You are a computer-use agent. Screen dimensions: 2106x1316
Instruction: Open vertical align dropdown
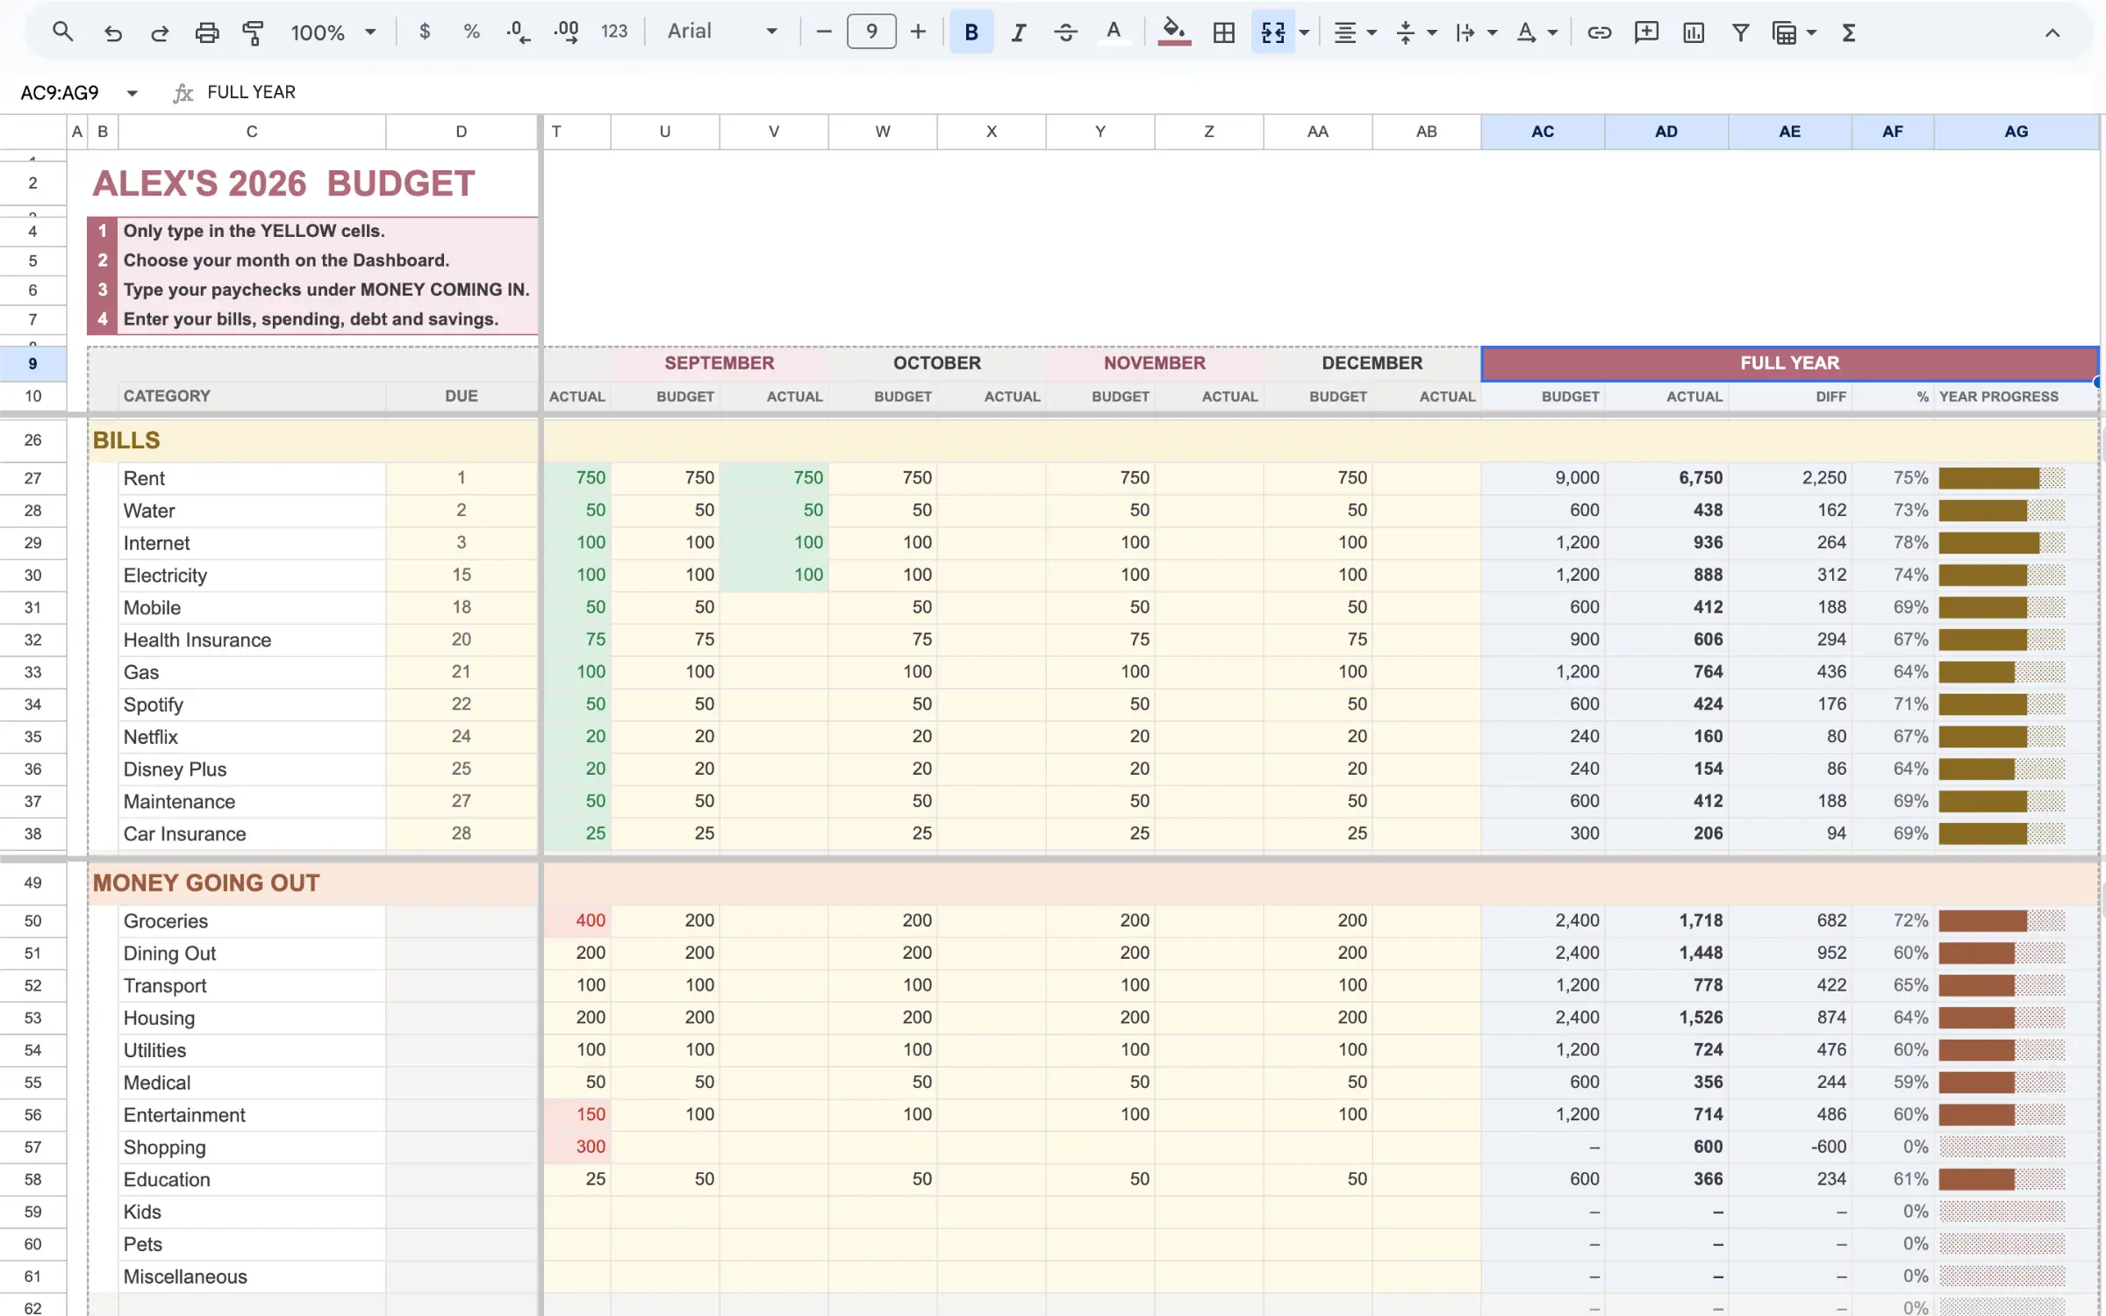coord(1415,32)
